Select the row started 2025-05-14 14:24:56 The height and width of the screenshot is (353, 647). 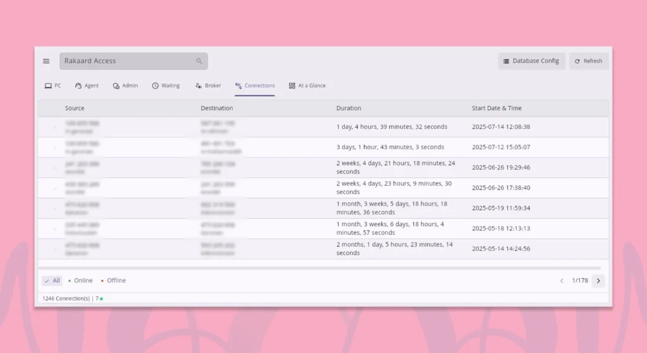(323, 249)
